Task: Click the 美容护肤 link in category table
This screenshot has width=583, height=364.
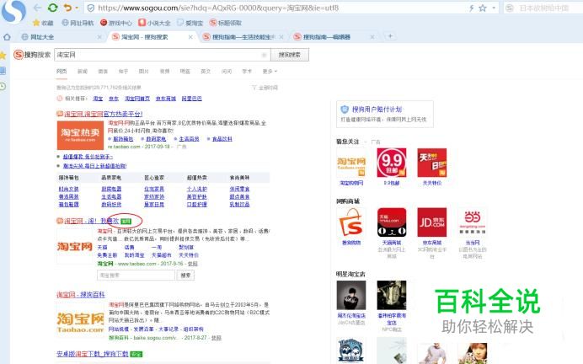Action: 196,196
